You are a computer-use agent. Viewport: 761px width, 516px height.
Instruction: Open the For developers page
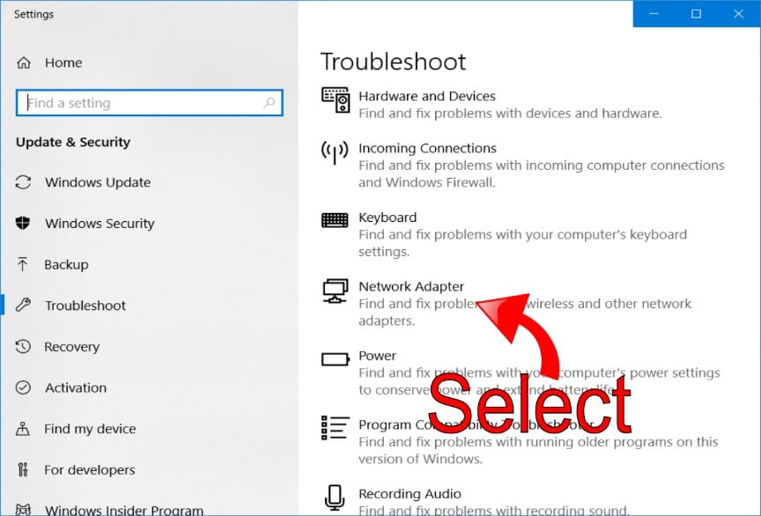coord(89,470)
